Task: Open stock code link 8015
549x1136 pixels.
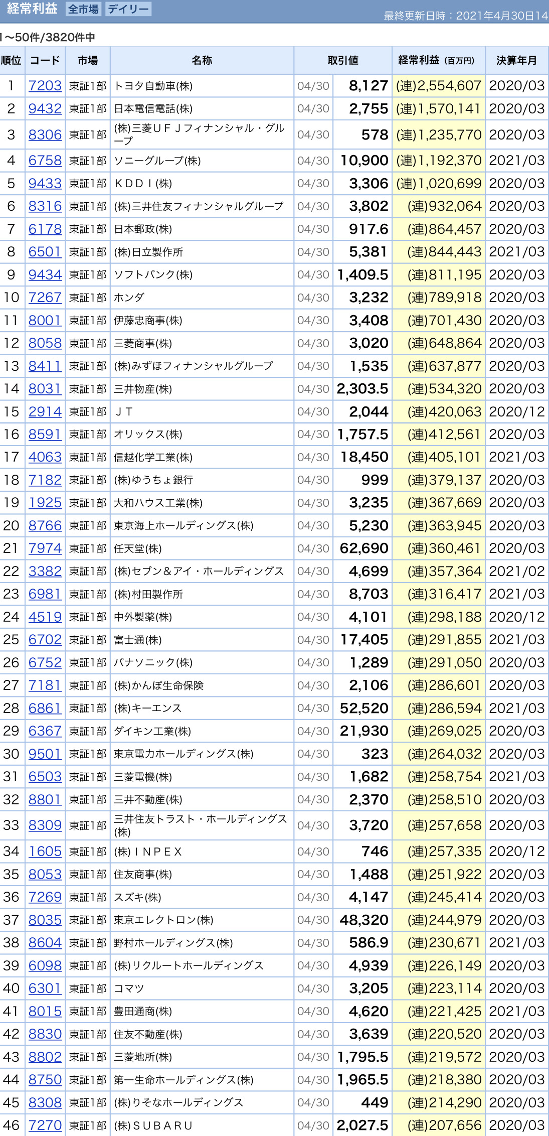Action: 45,1012
